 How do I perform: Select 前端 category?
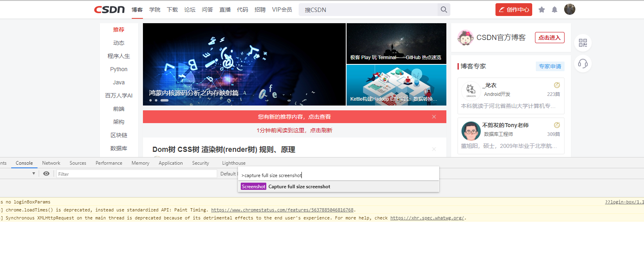tap(119, 109)
